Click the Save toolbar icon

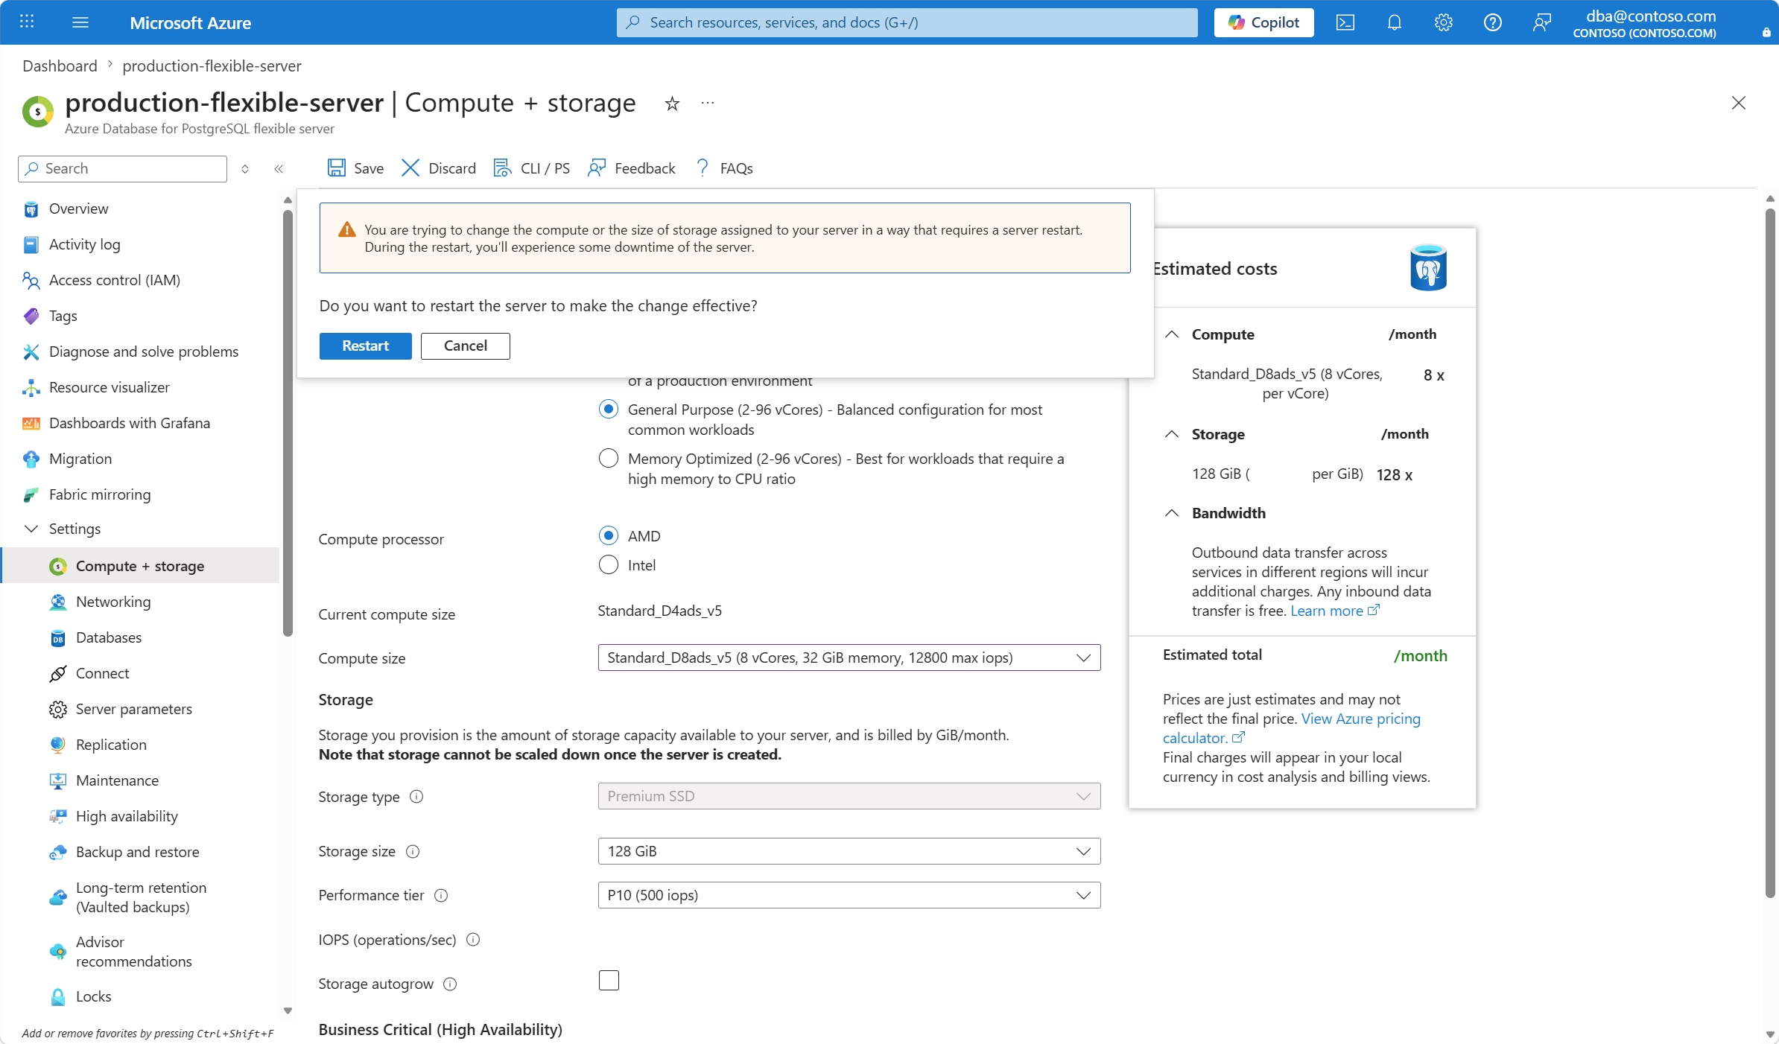pos(337,168)
